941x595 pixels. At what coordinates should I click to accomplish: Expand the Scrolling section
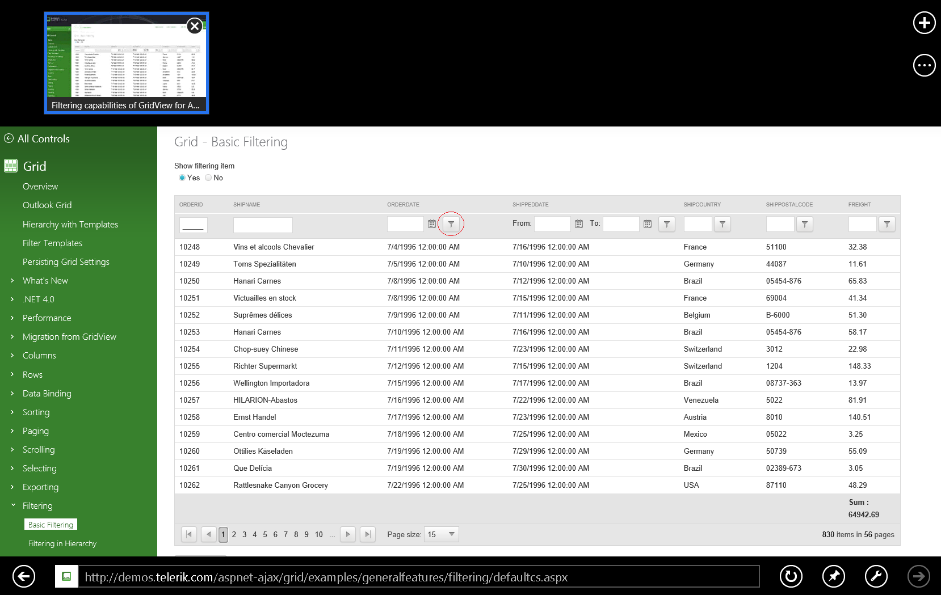(12, 449)
